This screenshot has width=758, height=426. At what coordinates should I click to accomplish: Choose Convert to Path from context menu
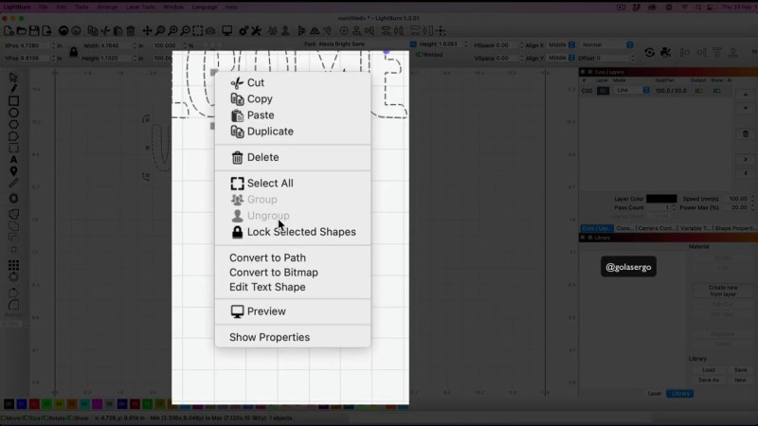267,257
